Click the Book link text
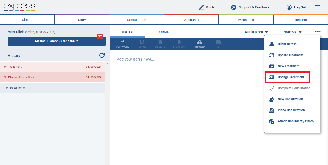The height and width of the screenshot is (165, 328). pyautogui.click(x=210, y=7)
